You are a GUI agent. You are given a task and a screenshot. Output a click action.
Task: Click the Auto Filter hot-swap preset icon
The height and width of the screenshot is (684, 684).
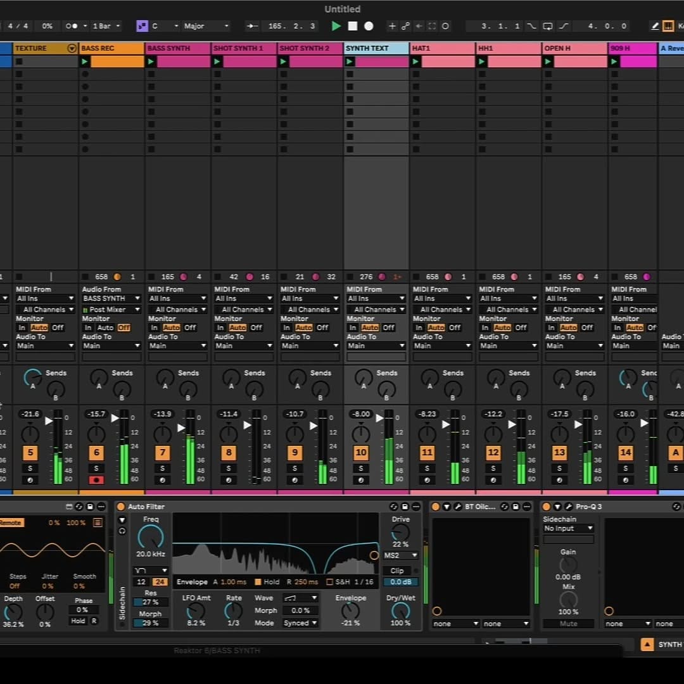click(393, 507)
